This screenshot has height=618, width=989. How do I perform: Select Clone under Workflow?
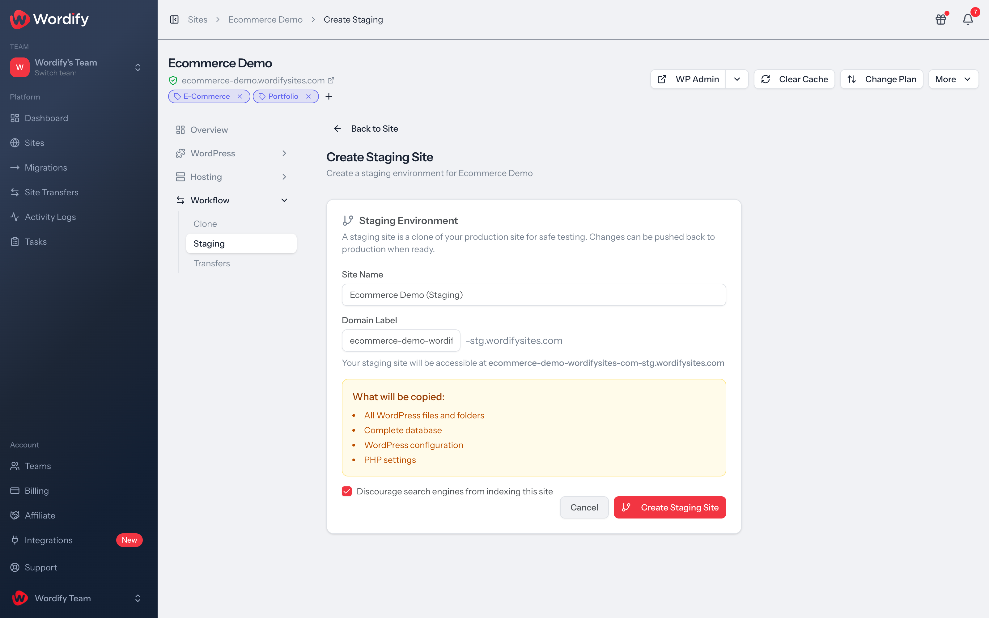241,224
